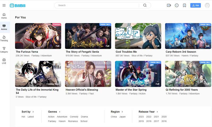This screenshot has width=212, height=127.
Task: Open The Story of Fengzhi Senla thumbnail
Action: click(88, 36)
